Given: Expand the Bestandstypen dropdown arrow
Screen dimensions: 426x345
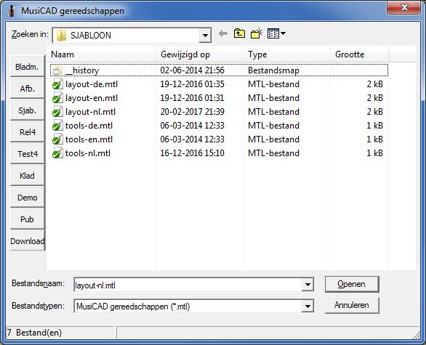Looking at the screenshot, I should [308, 307].
